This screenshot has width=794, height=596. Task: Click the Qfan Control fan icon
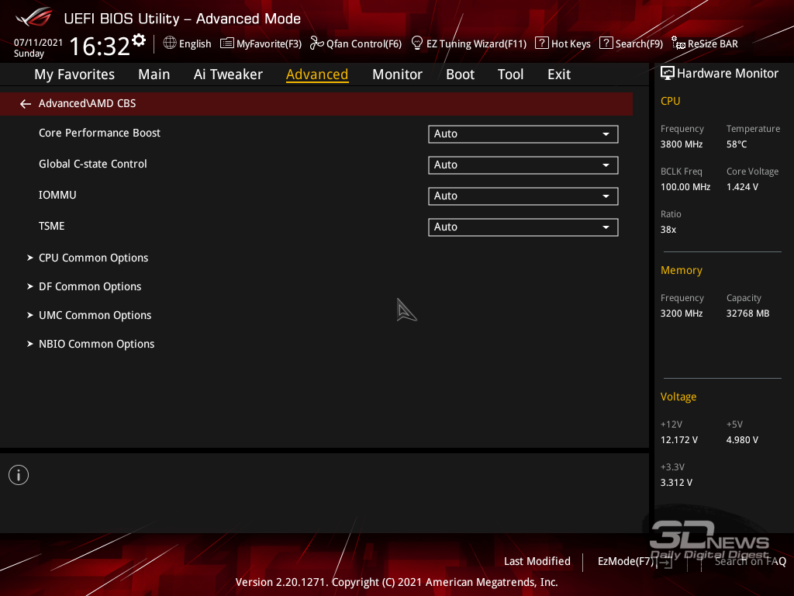(x=316, y=43)
